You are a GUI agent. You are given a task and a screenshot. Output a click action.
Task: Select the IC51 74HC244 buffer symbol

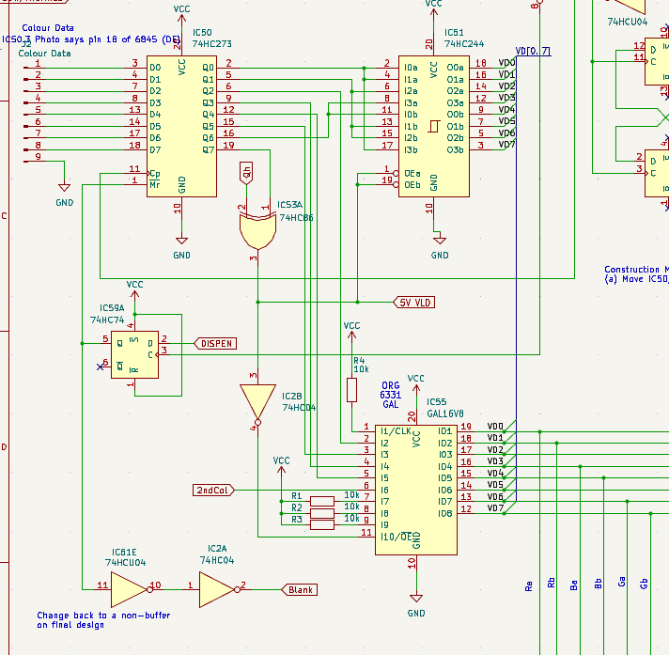pyautogui.click(x=434, y=126)
